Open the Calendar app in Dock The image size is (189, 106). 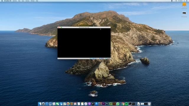pos(75,104)
